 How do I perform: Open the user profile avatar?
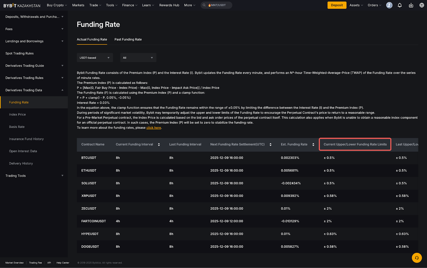point(389,5)
